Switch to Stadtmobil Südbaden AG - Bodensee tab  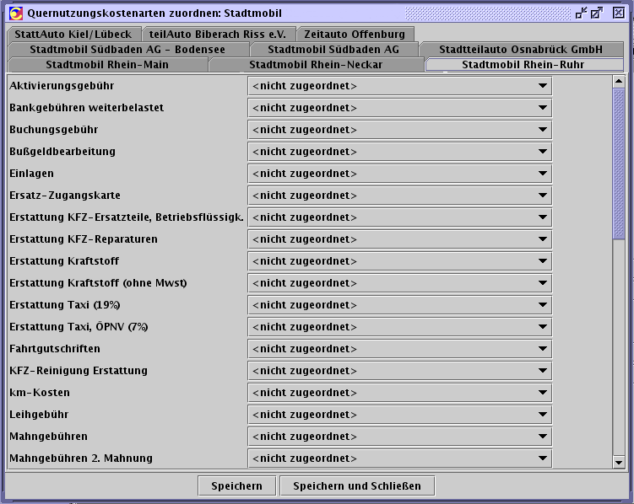pos(127,49)
